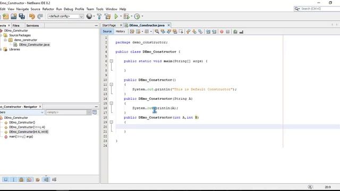Click the Redo arrow icon

[40, 16]
